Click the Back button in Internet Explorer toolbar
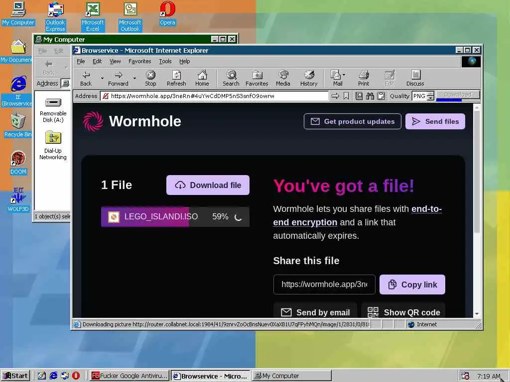This screenshot has height=382, width=510. [x=86, y=79]
